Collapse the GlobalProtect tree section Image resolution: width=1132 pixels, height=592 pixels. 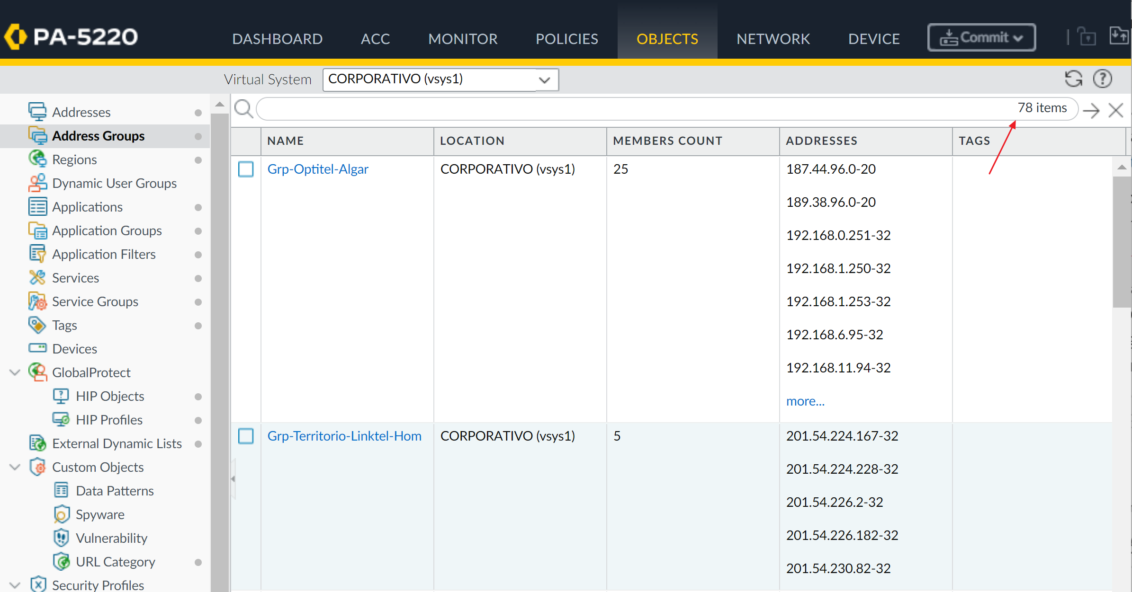14,372
